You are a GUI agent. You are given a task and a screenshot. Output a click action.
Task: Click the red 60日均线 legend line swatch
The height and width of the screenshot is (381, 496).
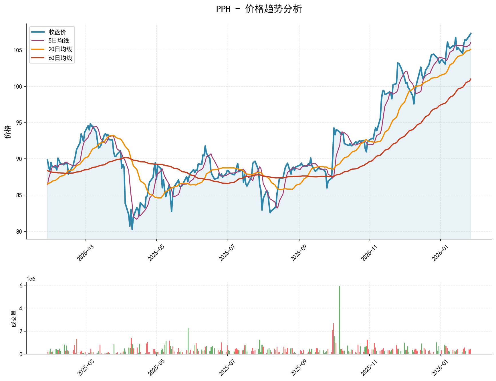click(38, 58)
